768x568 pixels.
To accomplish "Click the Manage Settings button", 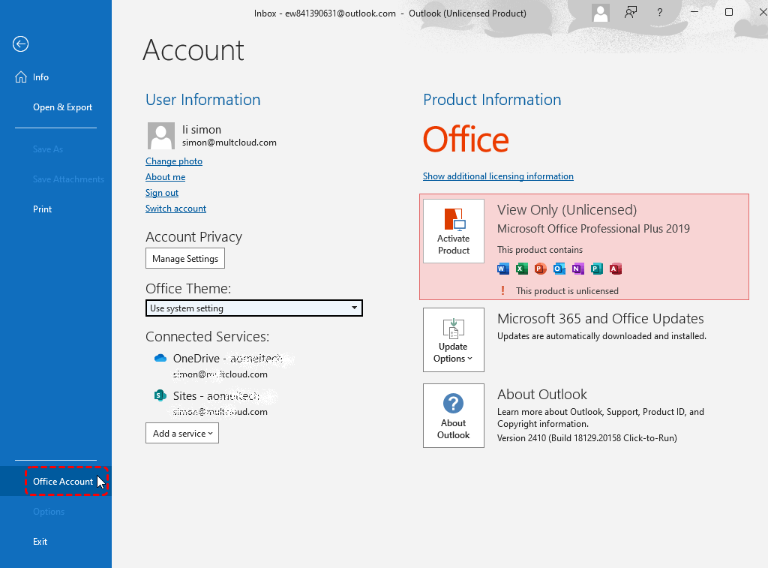I will pos(185,259).
